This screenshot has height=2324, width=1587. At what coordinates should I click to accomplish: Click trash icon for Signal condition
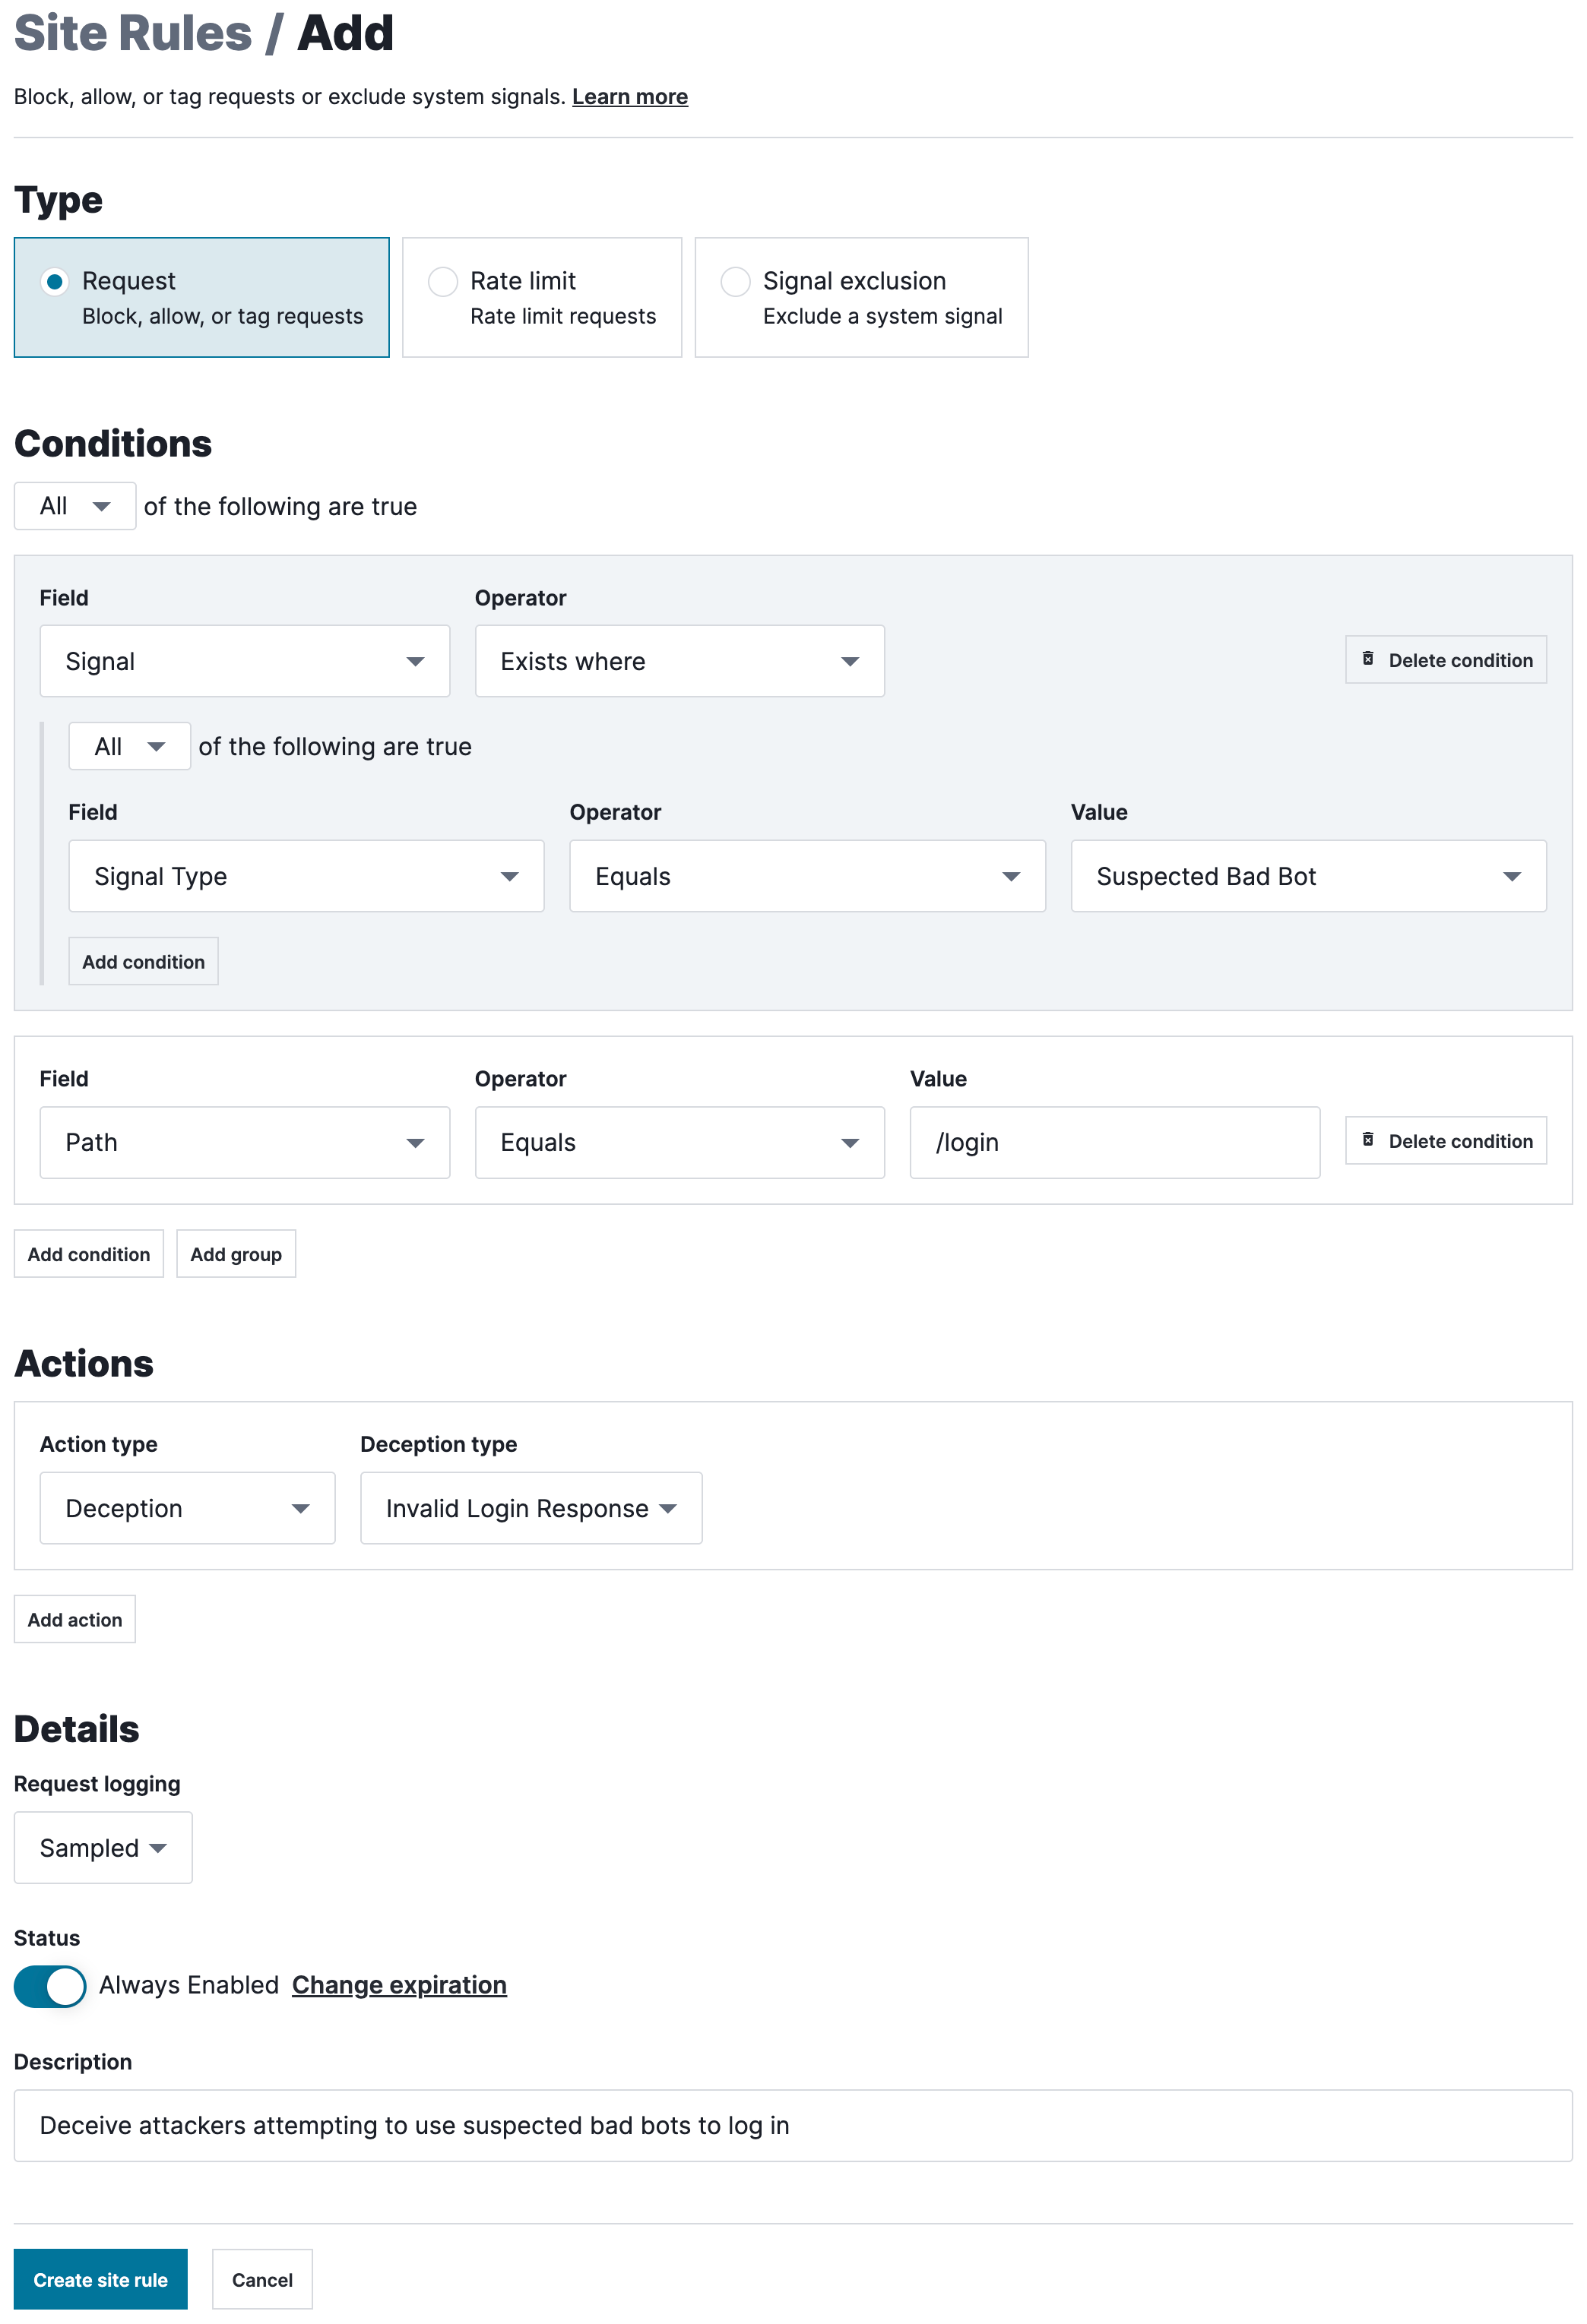click(x=1367, y=659)
